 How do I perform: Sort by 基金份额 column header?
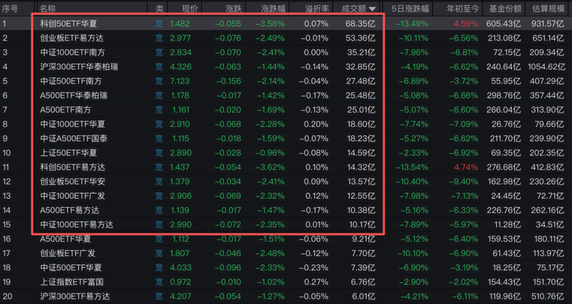coord(506,9)
